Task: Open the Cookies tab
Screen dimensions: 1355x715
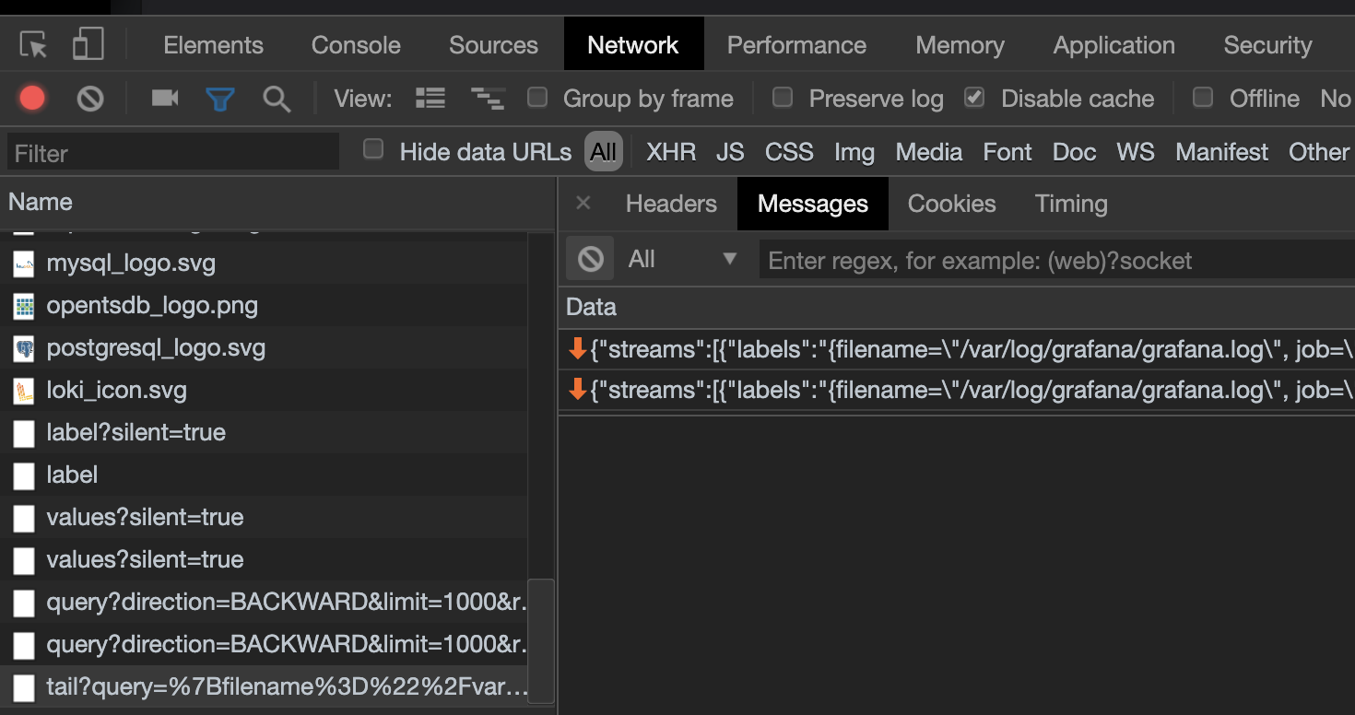Action: click(950, 204)
